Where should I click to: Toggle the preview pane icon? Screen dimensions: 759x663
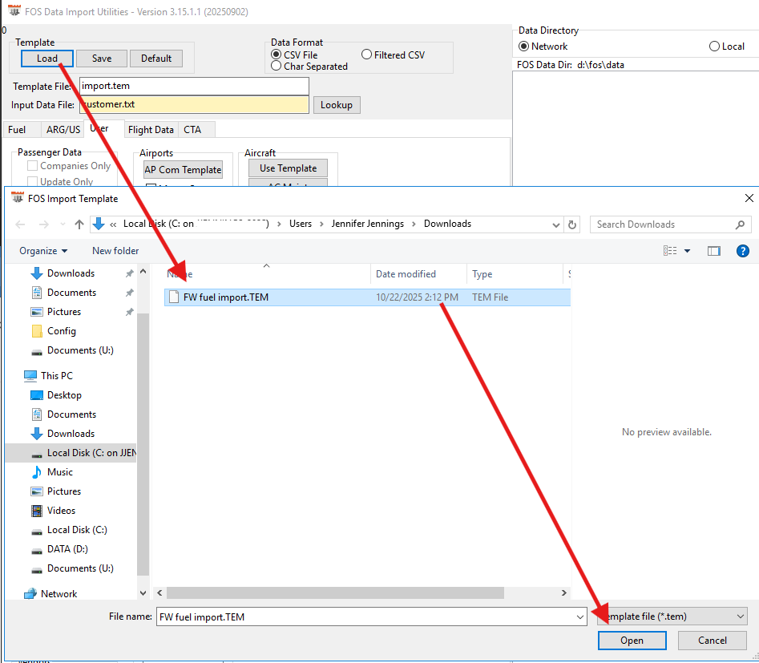coord(713,251)
